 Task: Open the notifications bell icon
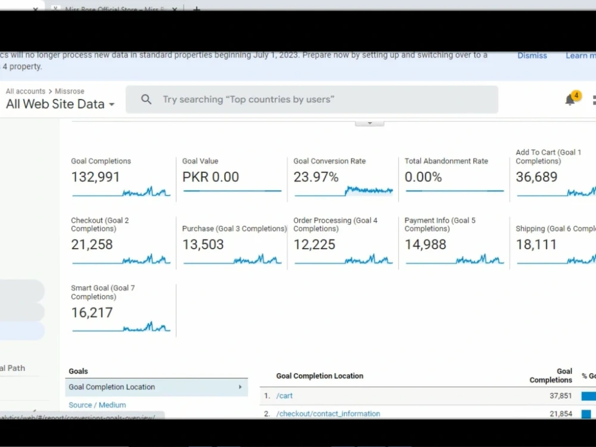tap(569, 100)
